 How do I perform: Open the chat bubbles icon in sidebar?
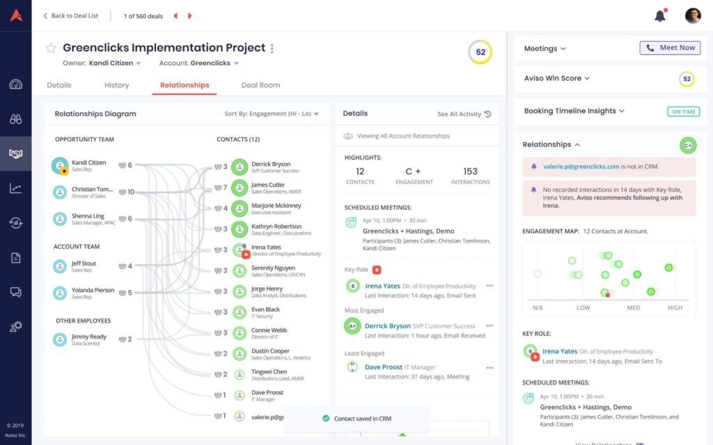16,292
